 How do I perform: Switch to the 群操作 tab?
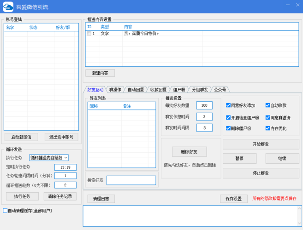[x=115, y=90]
